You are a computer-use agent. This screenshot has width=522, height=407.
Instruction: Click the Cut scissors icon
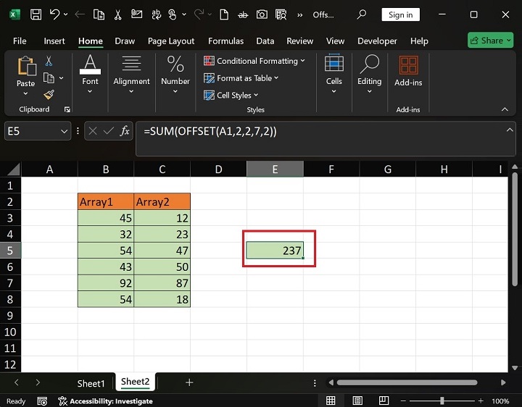click(49, 62)
